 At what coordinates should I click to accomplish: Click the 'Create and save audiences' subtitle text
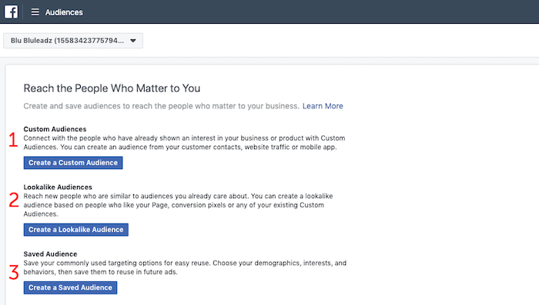tap(161, 106)
